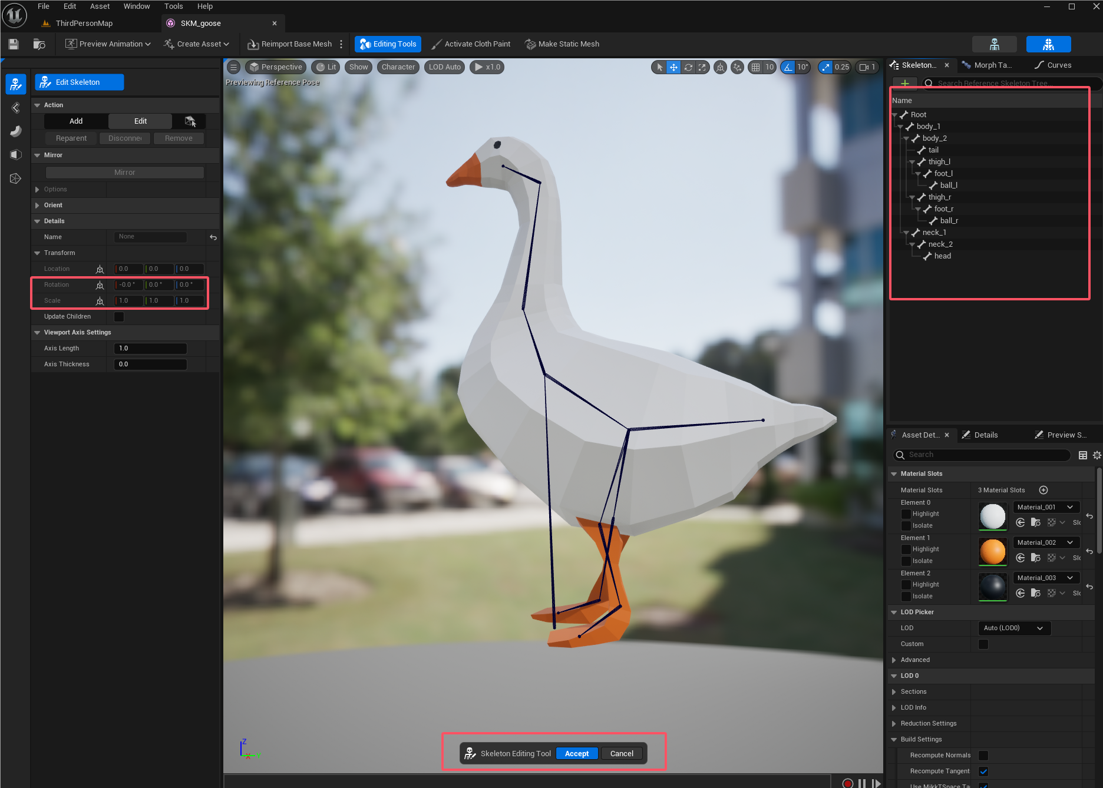Image resolution: width=1103 pixels, height=788 pixels.
Task: Open LOD Auto (LOD0) combo box
Action: 1013,628
